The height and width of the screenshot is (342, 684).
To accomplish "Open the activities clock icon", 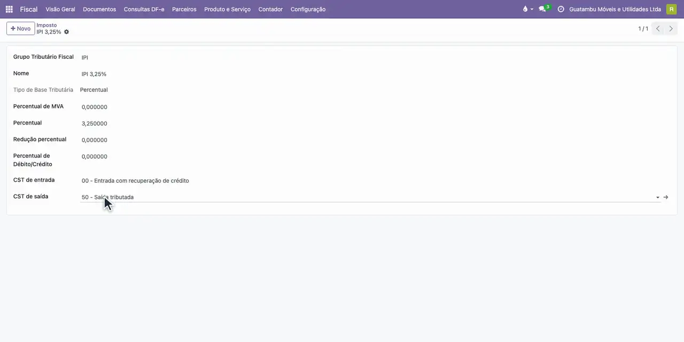I will point(561,9).
